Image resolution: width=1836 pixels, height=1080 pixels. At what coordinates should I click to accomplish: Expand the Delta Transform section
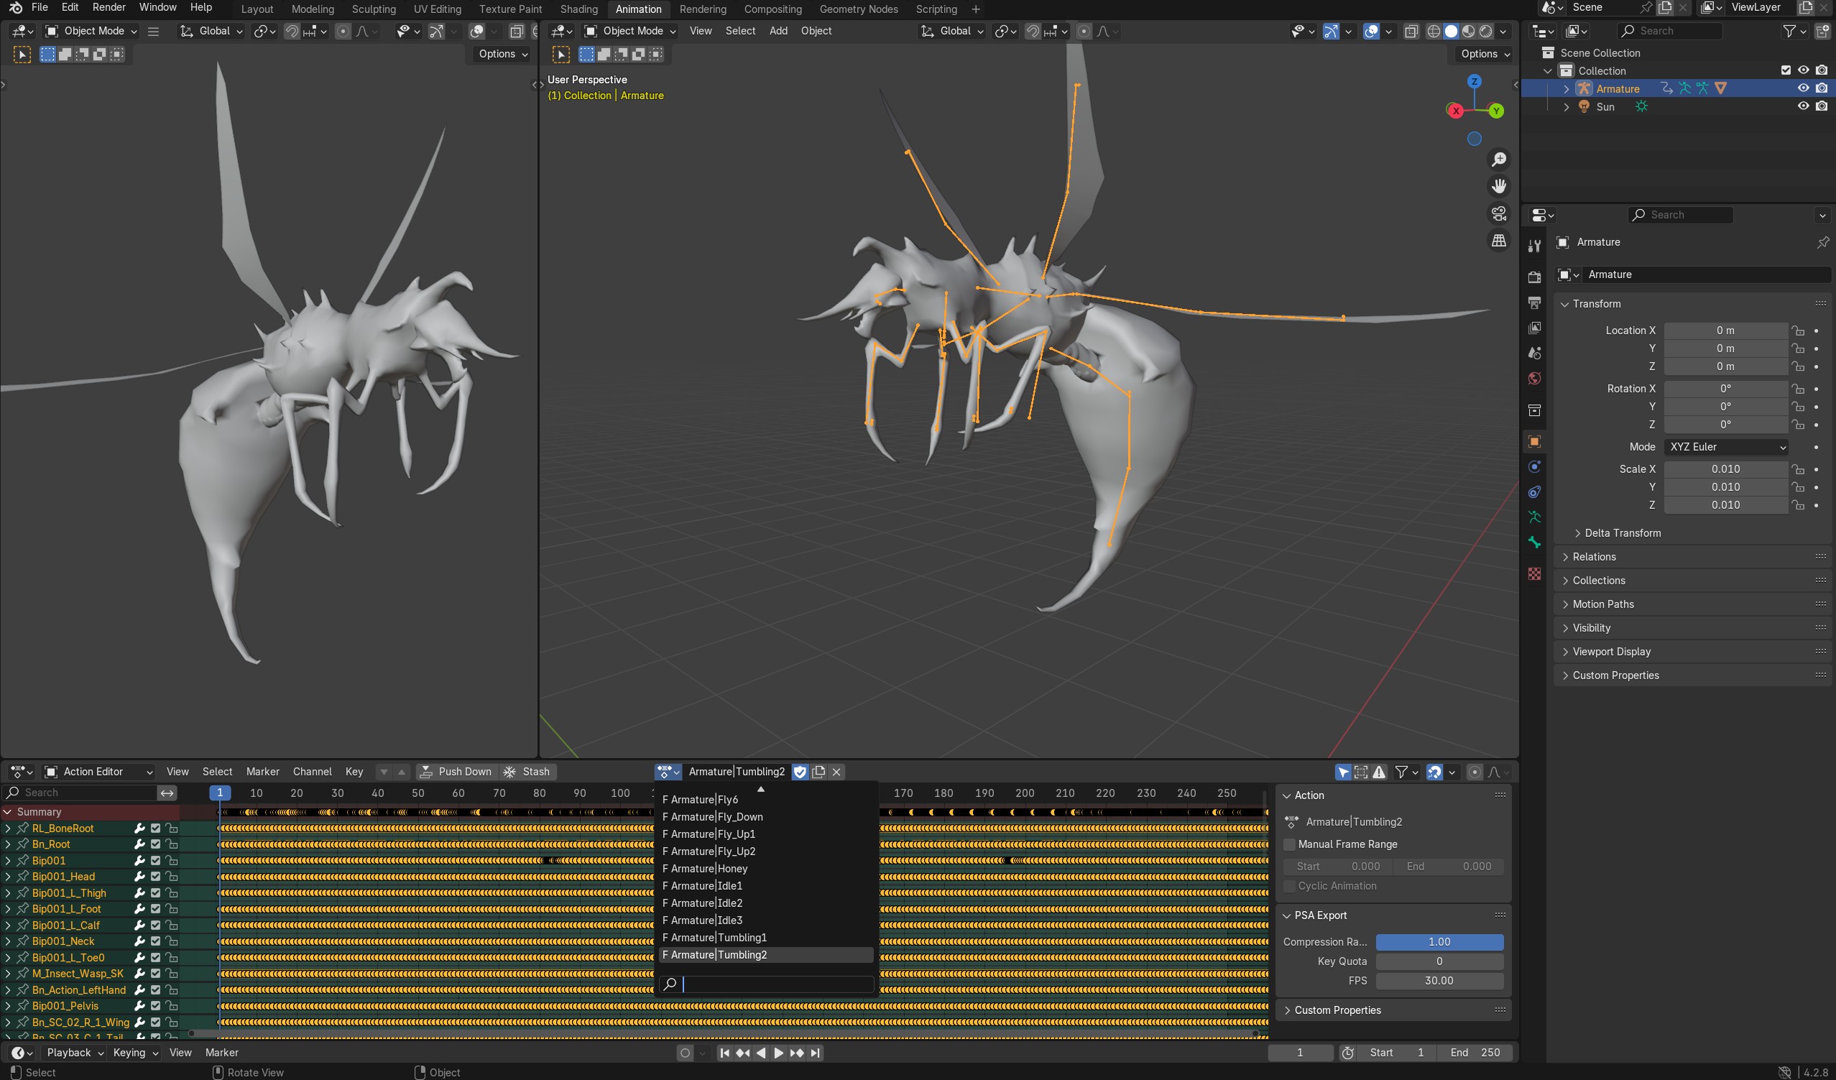tap(1622, 532)
